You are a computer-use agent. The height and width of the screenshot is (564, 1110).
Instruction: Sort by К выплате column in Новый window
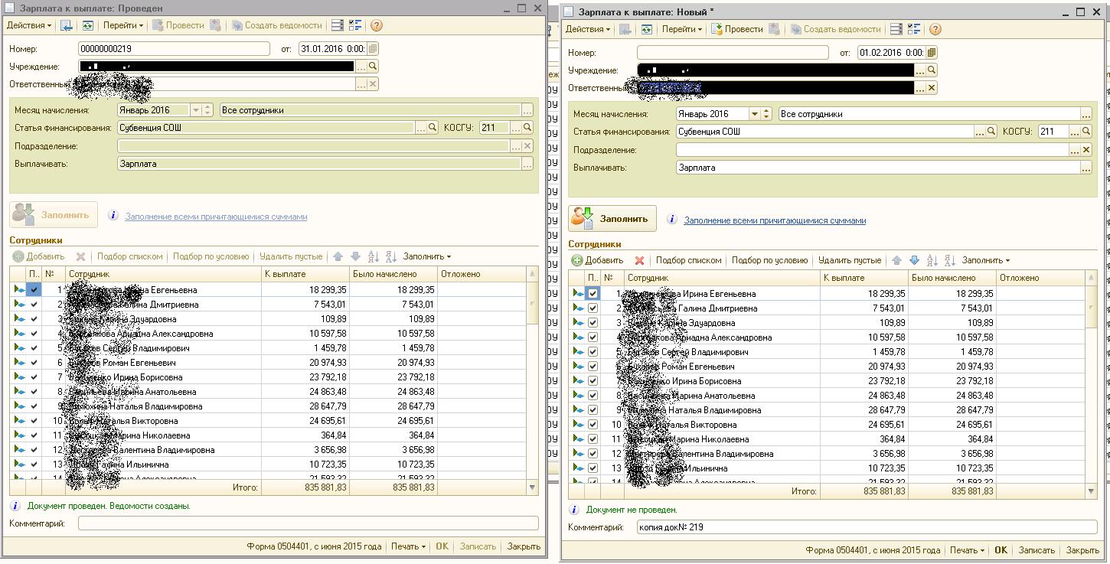click(x=864, y=278)
